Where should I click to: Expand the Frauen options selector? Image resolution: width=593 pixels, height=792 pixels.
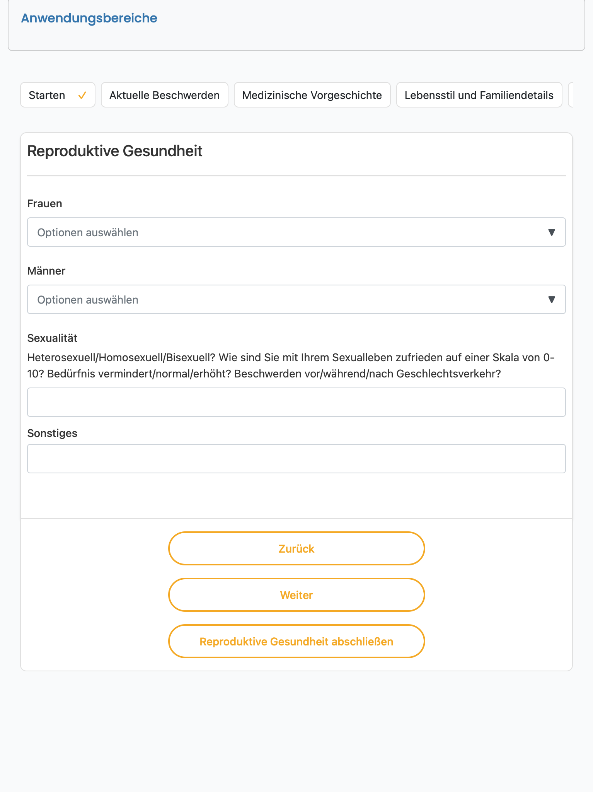(x=296, y=232)
